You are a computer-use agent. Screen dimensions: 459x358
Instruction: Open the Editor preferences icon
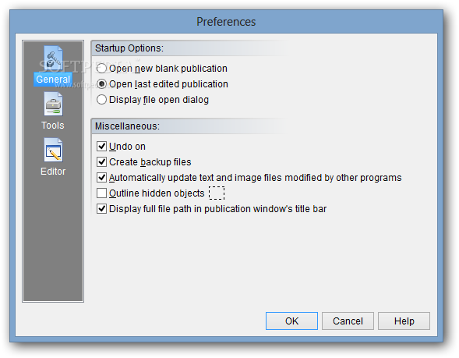(53, 150)
